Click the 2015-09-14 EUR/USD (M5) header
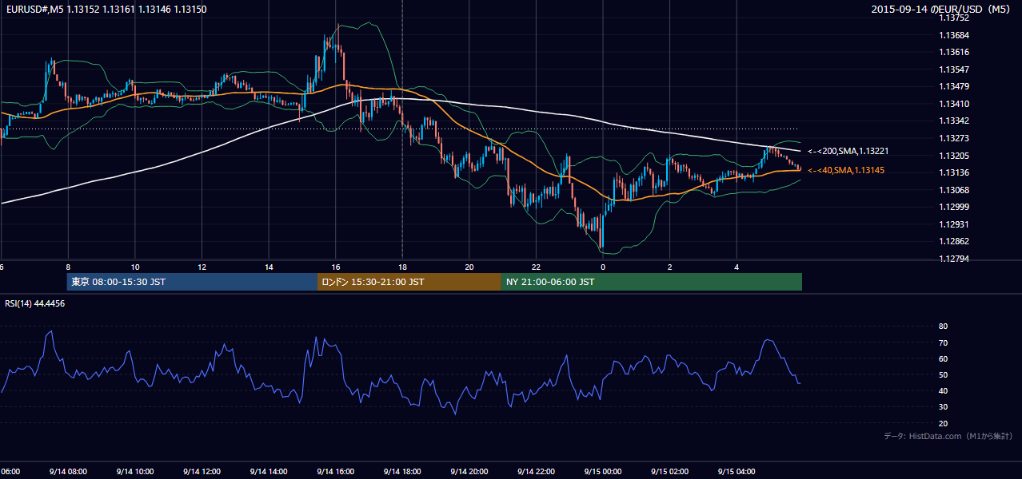 pos(942,10)
